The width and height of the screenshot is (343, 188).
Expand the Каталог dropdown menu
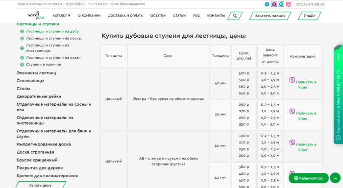[x=61, y=16]
